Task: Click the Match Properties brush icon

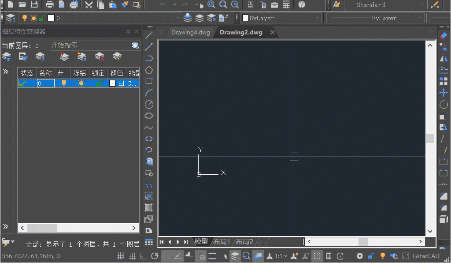Action: click(125, 5)
